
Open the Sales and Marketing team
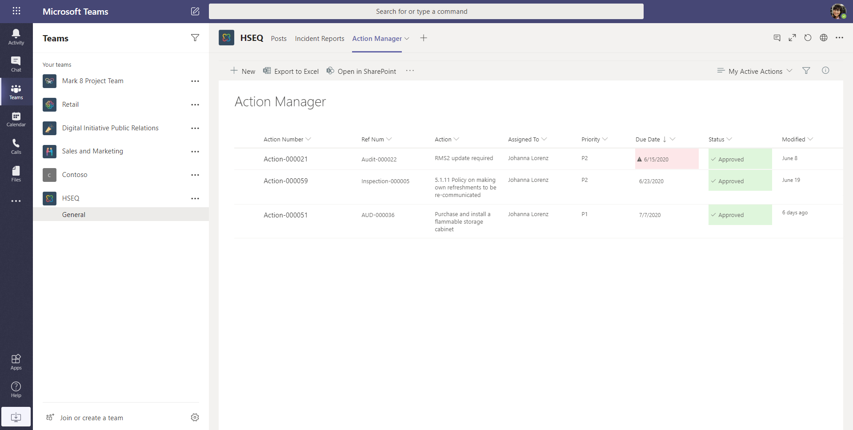pos(92,151)
